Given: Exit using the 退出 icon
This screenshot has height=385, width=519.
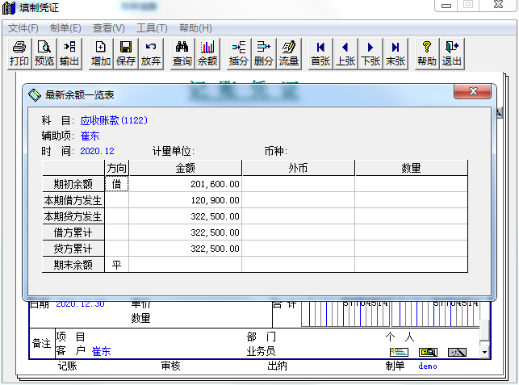Looking at the screenshot, I should [452, 53].
